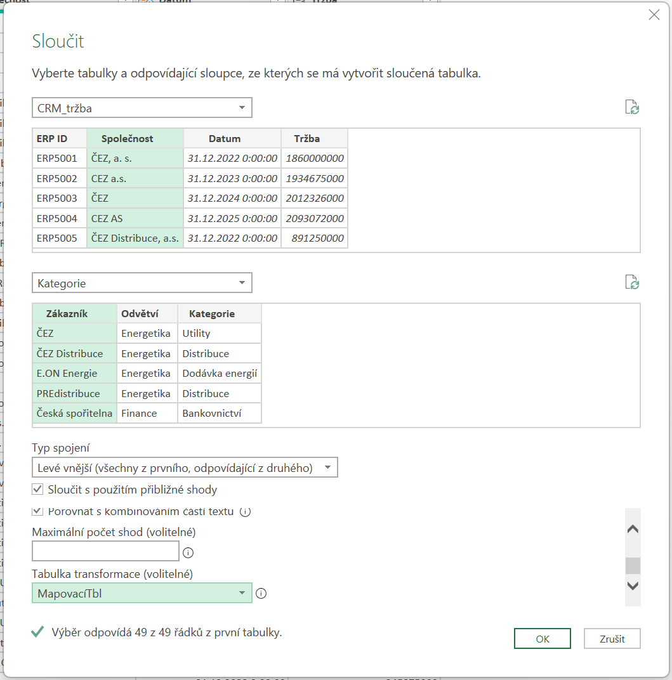Select the Tržba column header
Viewport: 672px width, 680px height.
pos(314,138)
